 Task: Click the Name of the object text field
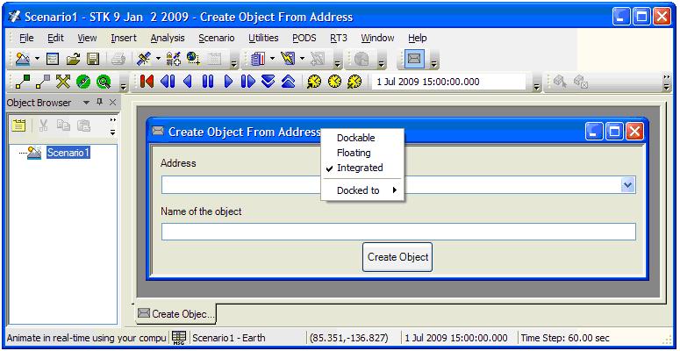point(398,232)
